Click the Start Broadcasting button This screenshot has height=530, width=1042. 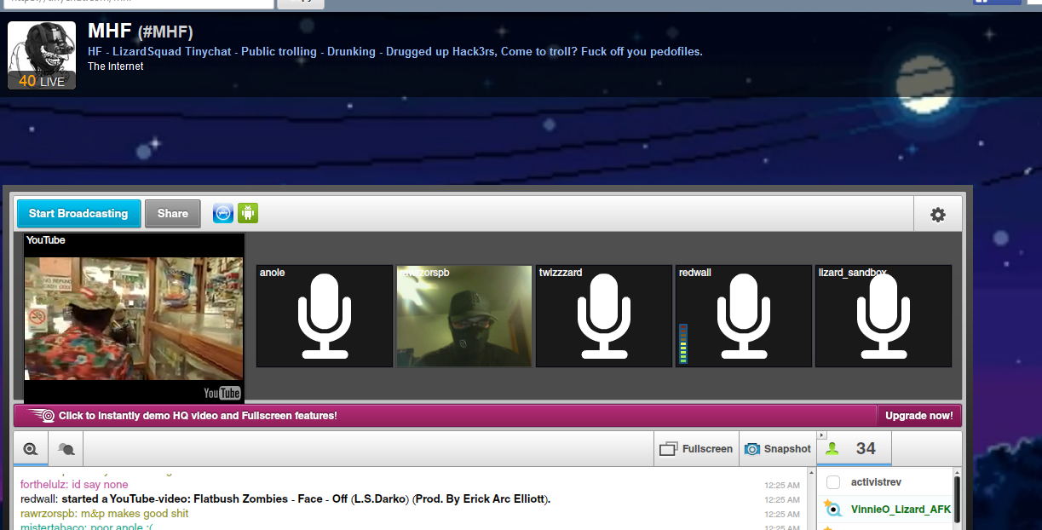[x=78, y=213]
